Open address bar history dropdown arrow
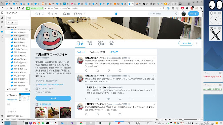This screenshot has height=125, width=223. 160,8
